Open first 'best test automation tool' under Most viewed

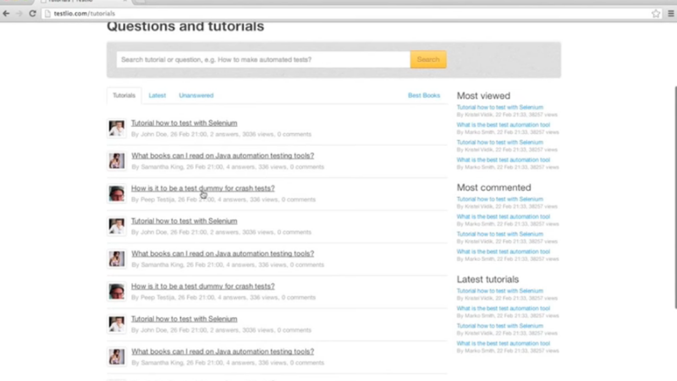503,125
